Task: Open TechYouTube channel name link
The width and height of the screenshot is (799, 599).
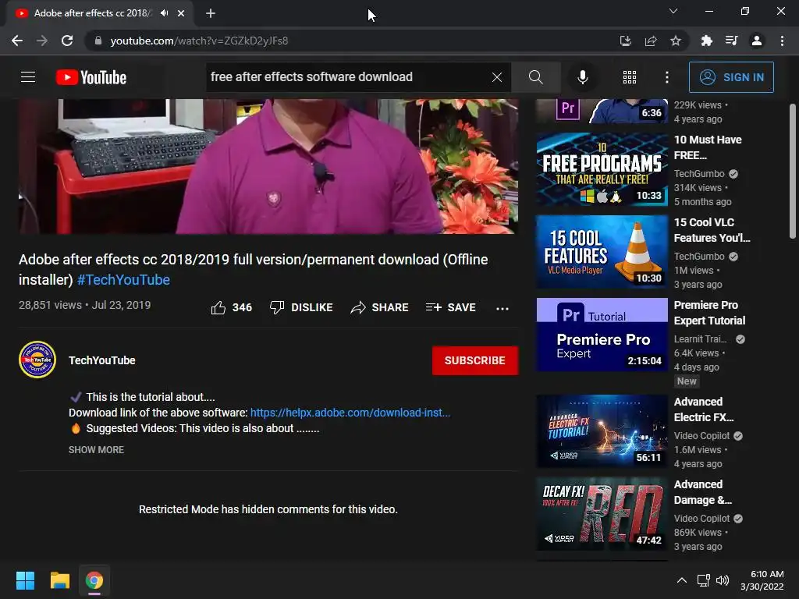Action: [102, 360]
